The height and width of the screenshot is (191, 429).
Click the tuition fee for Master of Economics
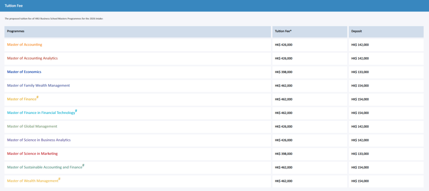pyautogui.click(x=284, y=72)
